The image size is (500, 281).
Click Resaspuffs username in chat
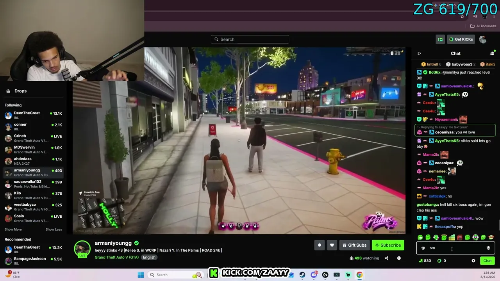445,227
